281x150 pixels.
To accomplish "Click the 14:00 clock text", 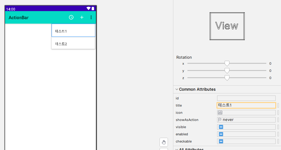I will click(10, 9).
